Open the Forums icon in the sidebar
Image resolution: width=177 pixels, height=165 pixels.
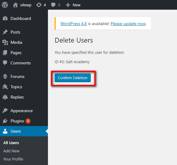point(5,76)
